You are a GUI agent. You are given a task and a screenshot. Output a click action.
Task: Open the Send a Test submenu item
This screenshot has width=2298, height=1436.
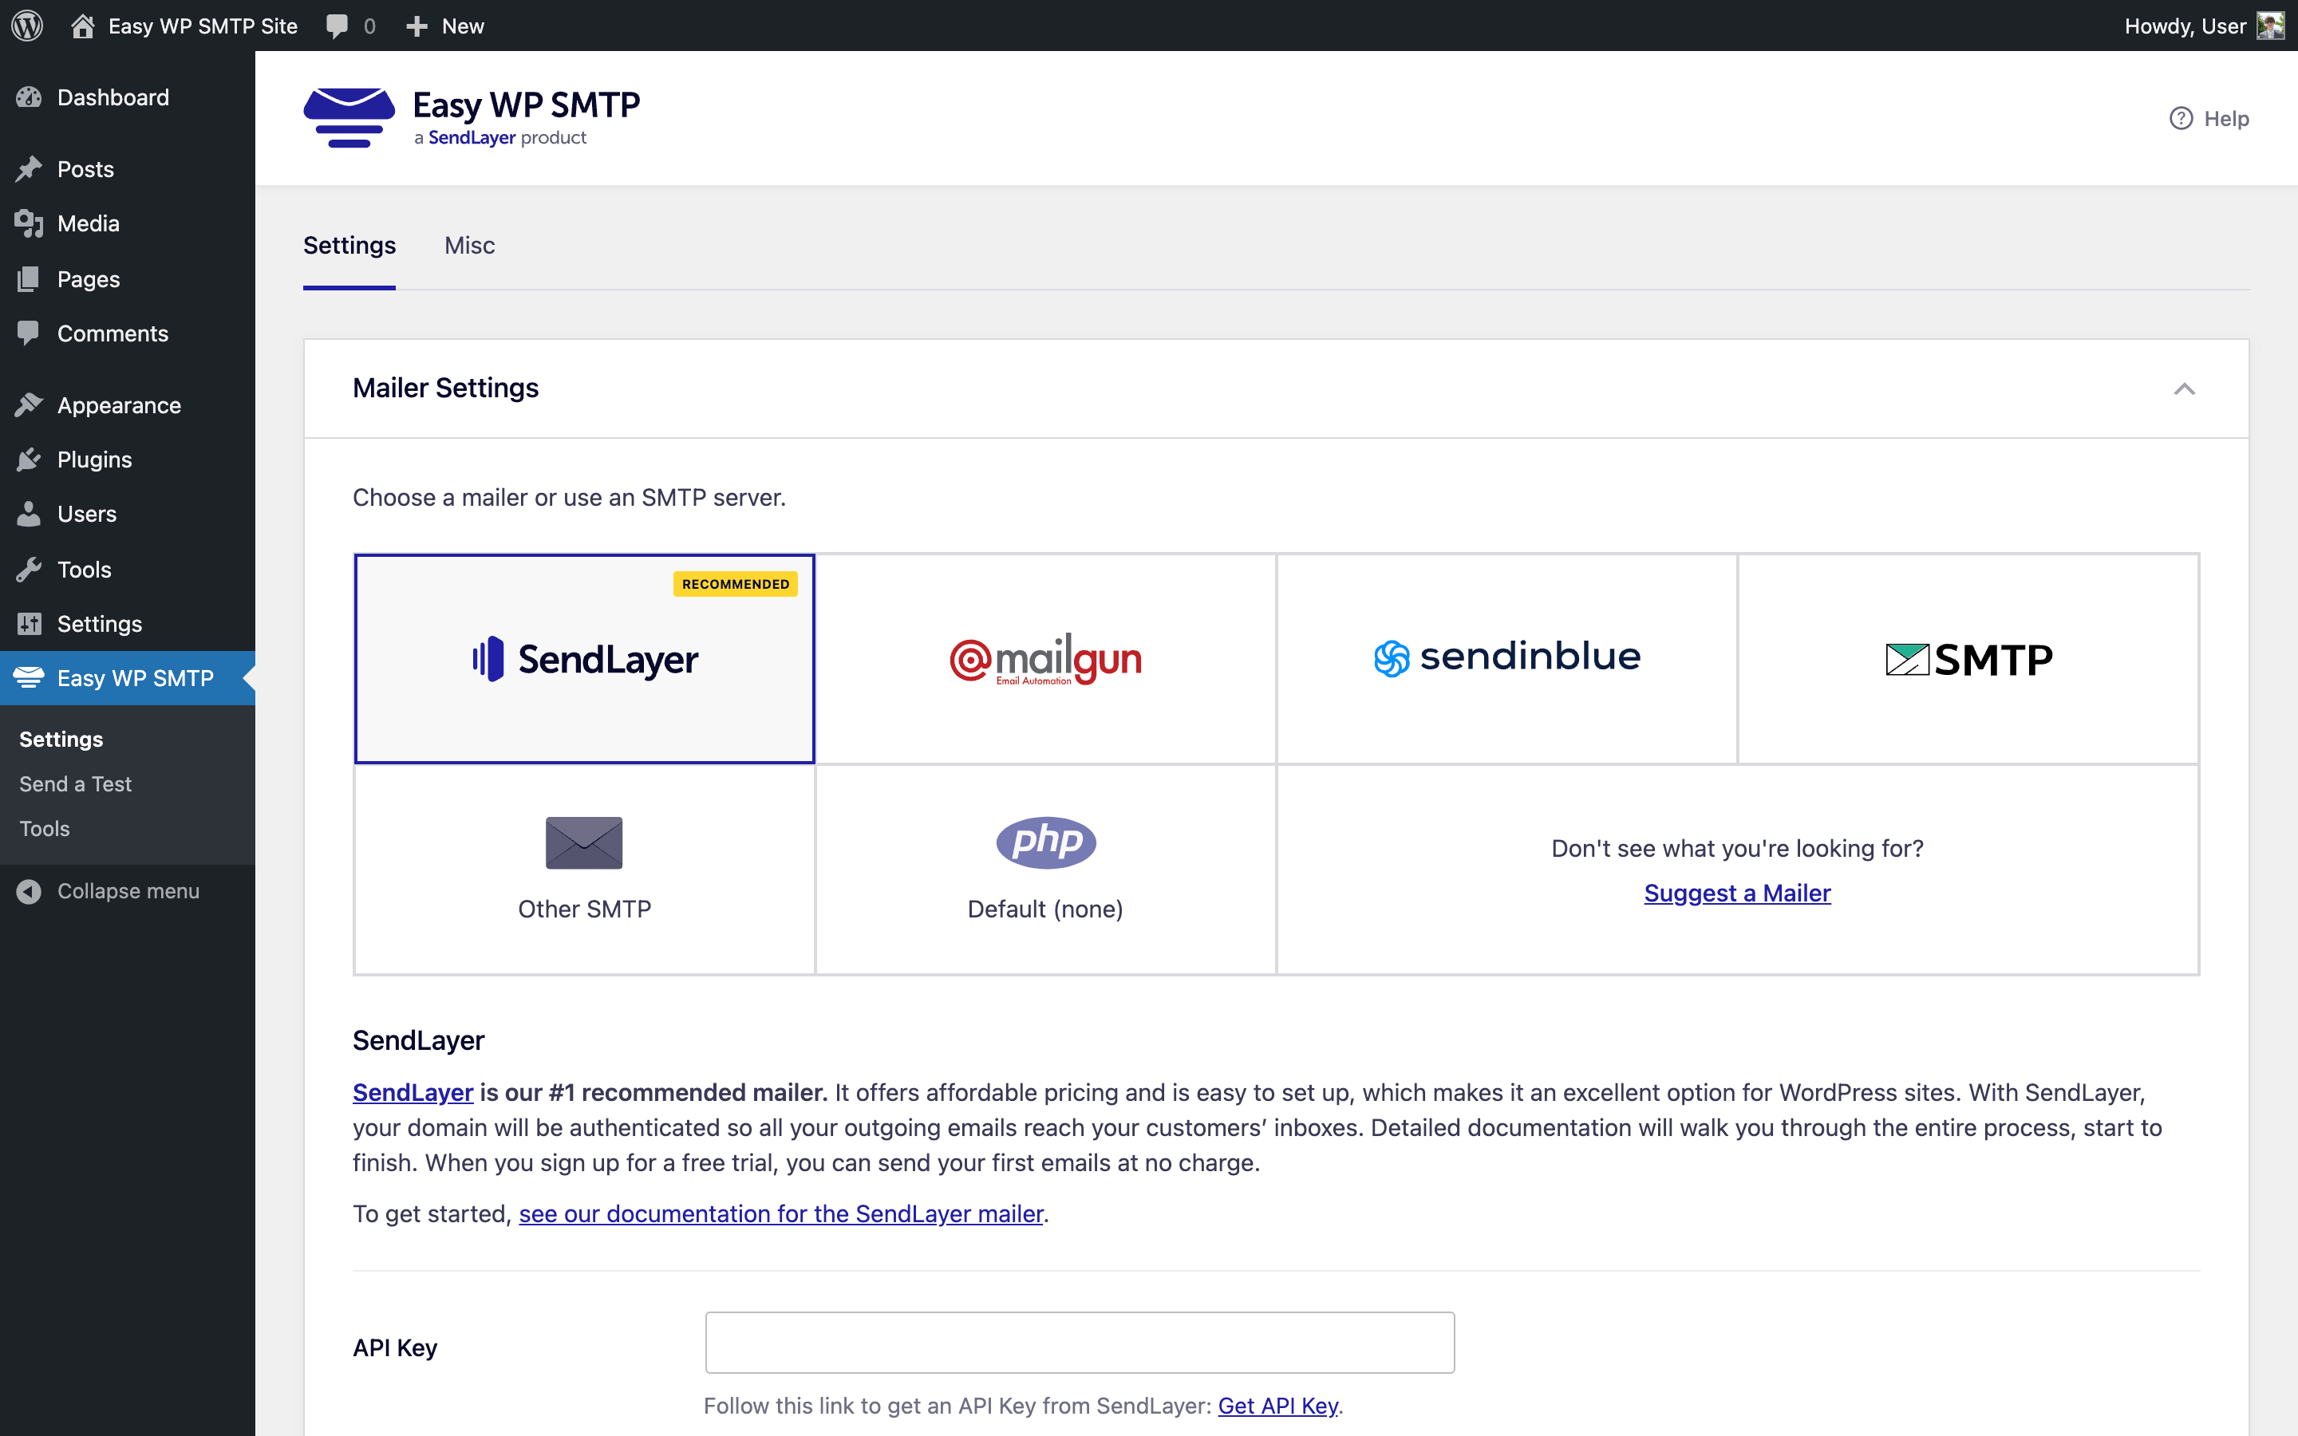click(x=75, y=783)
